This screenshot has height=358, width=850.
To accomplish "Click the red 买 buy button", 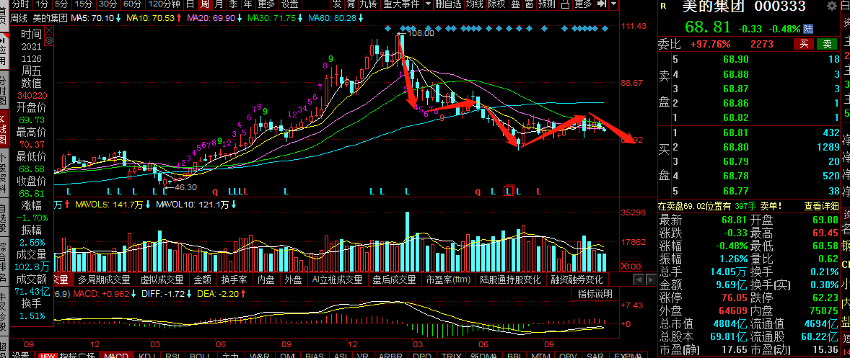I will pyautogui.click(x=803, y=44).
